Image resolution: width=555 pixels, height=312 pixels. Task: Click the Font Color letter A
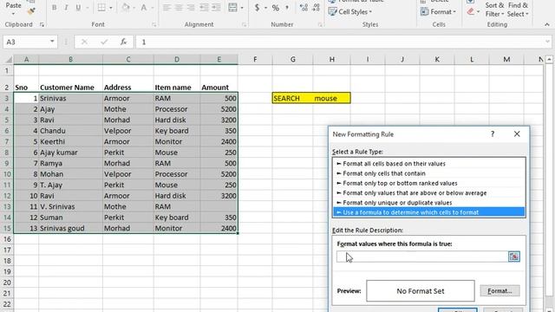point(144,8)
